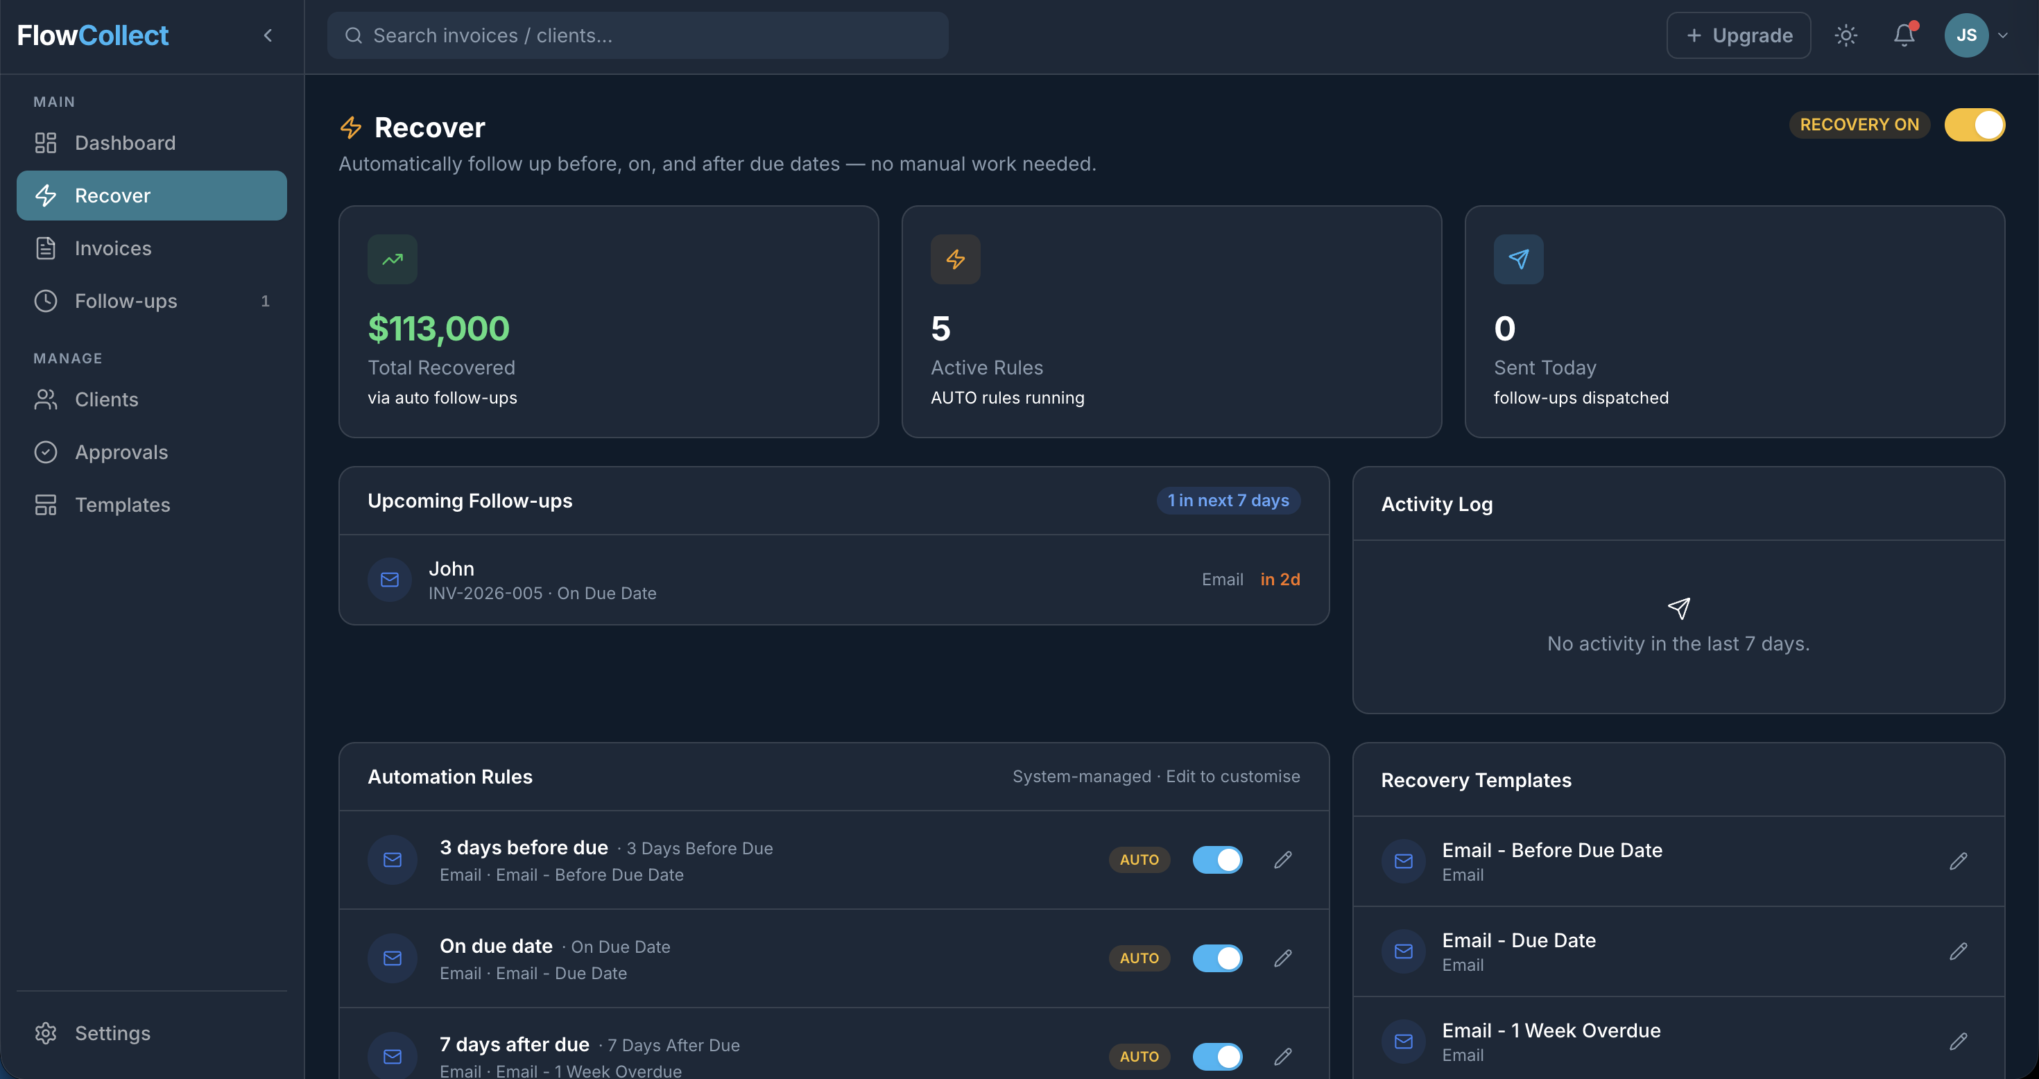
Task: Edit the '7 days after due' rule
Action: pos(1283,1057)
